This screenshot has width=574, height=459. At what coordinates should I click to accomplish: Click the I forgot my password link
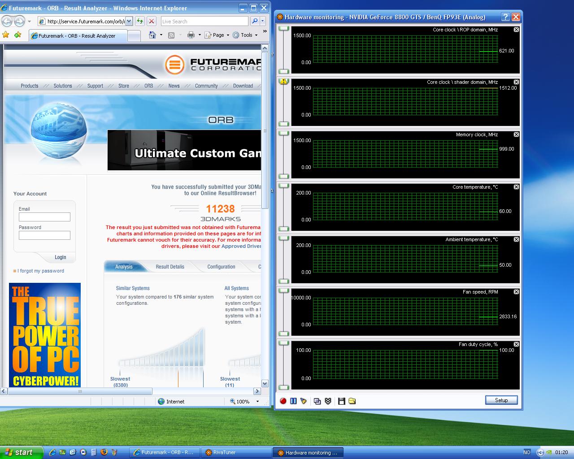click(41, 271)
